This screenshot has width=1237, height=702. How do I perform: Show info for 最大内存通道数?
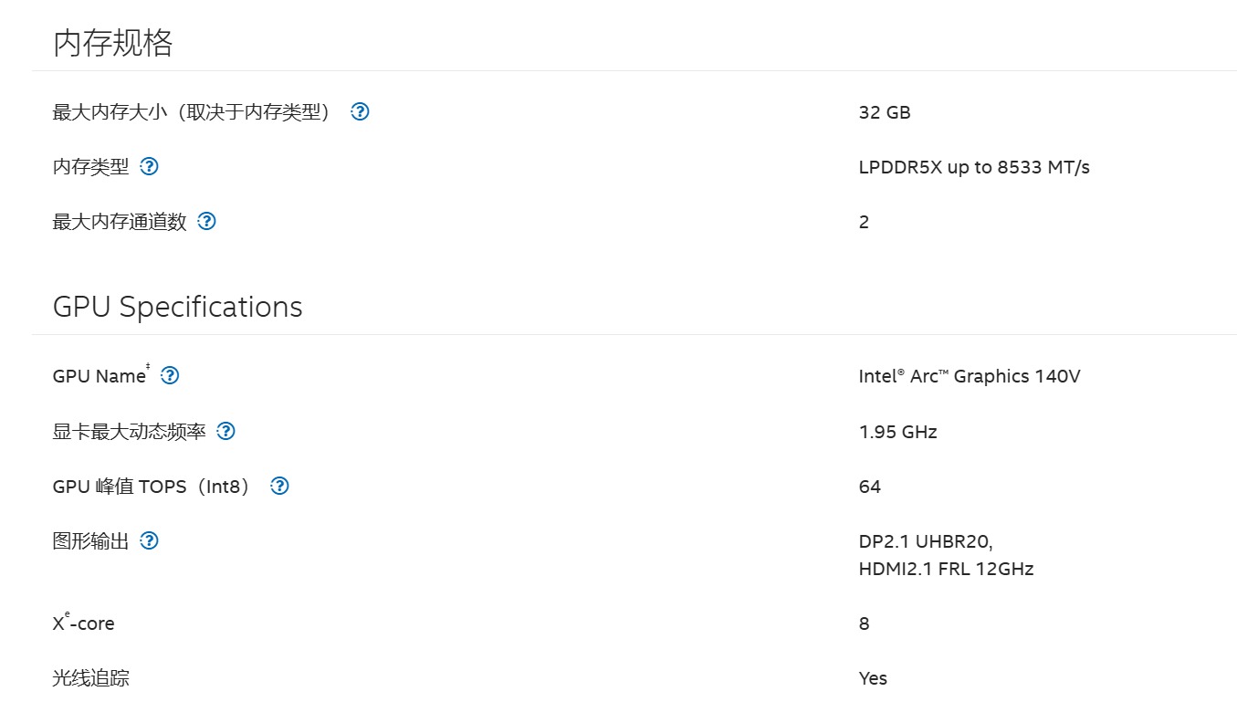(x=207, y=222)
